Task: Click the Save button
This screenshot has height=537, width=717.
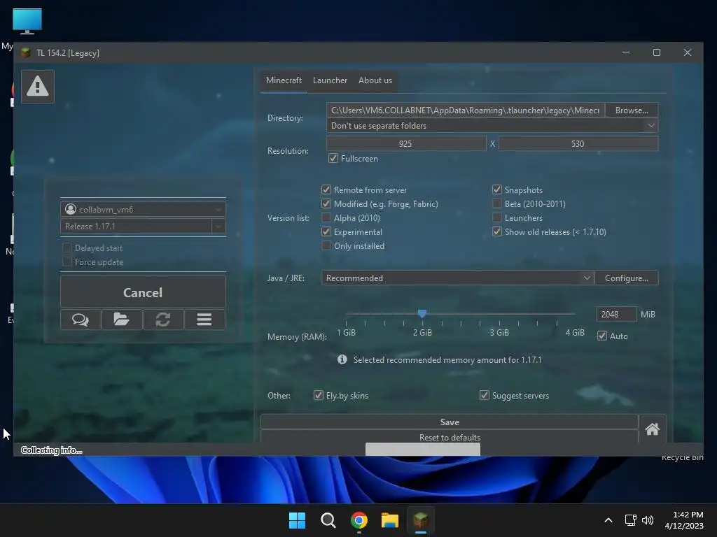Action: [450, 422]
